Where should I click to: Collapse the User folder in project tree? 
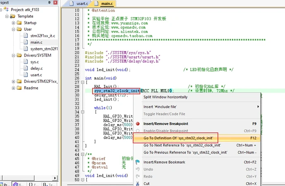pyautogui.click(x=13, y=29)
